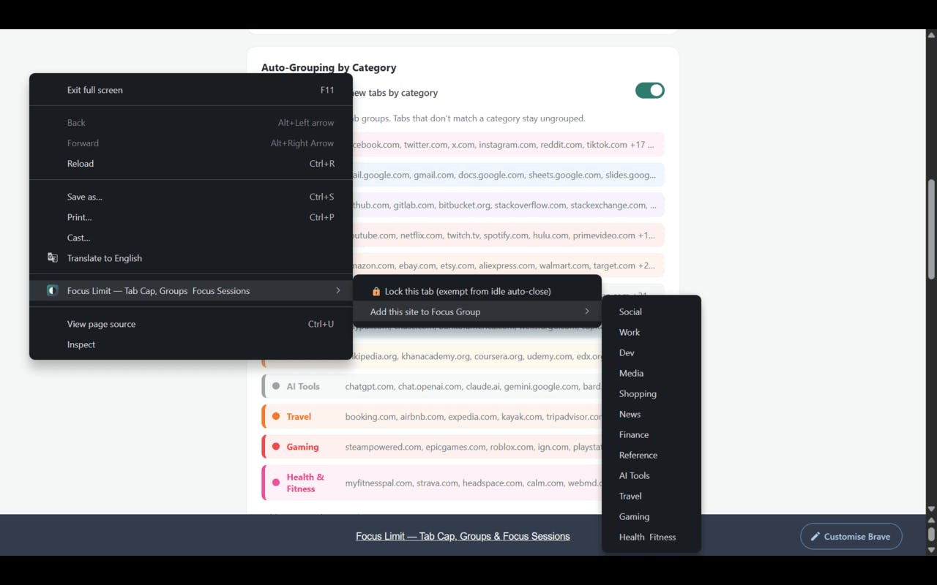937x585 pixels.
Task: Choose Finance focus group
Action: pos(652,434)
